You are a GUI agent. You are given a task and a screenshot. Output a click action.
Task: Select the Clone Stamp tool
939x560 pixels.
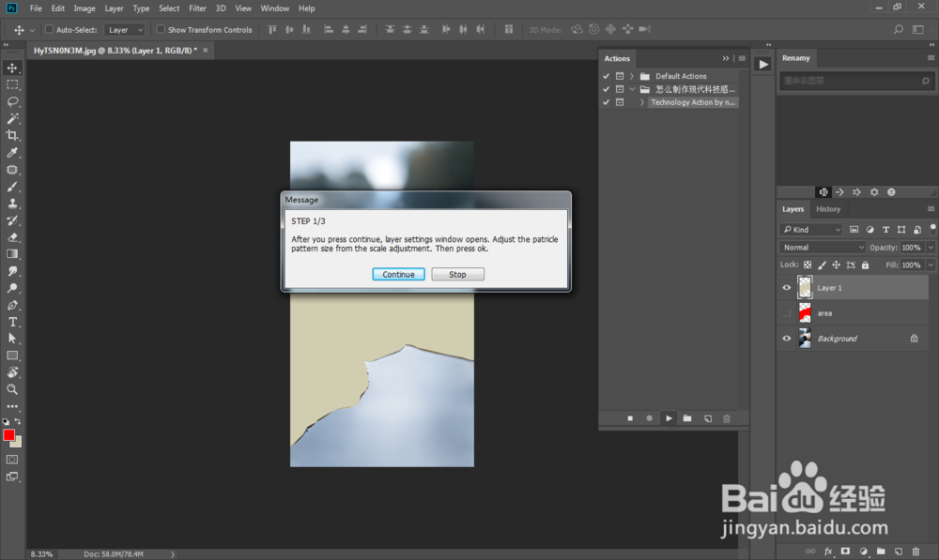[x=12, y=204]
